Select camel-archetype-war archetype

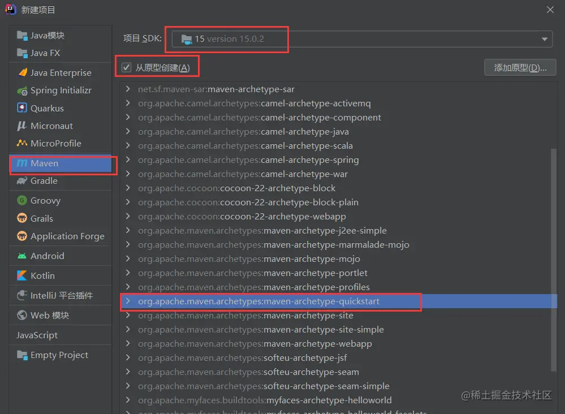pos(339,174)
